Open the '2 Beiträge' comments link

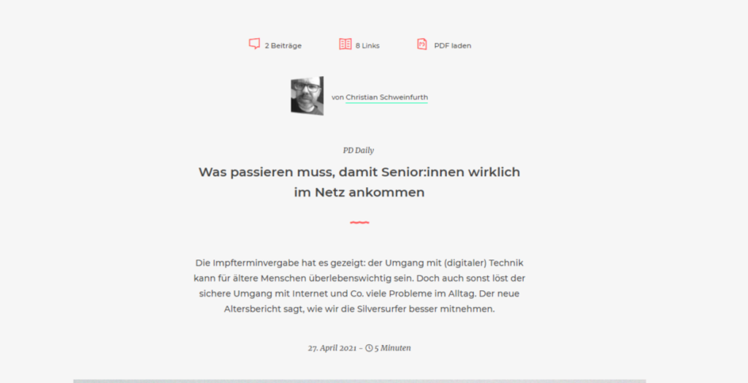pyautogui.click(x=283, y=46)
